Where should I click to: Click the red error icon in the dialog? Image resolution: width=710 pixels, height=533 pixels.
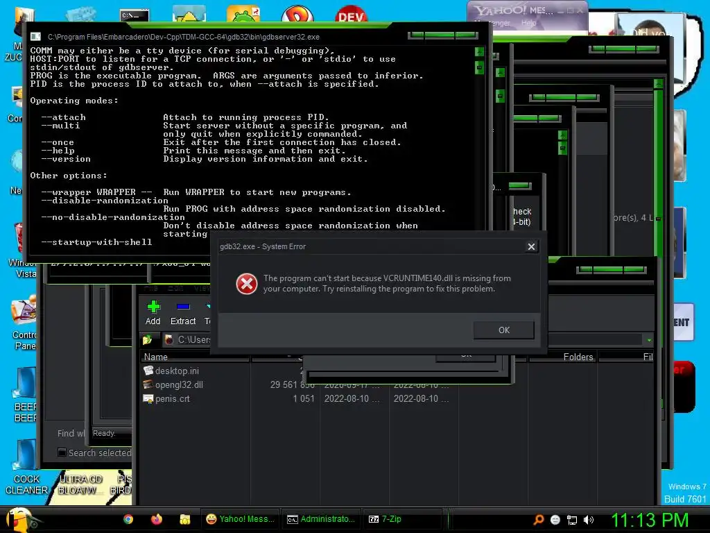tap(246, 284)
